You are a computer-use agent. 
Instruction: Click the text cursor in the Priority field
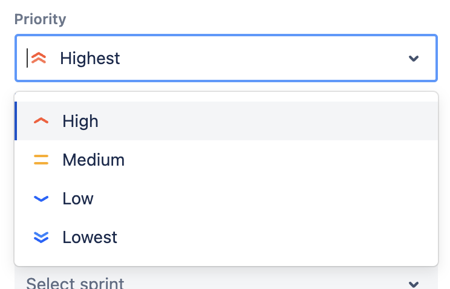pos(27,58)
